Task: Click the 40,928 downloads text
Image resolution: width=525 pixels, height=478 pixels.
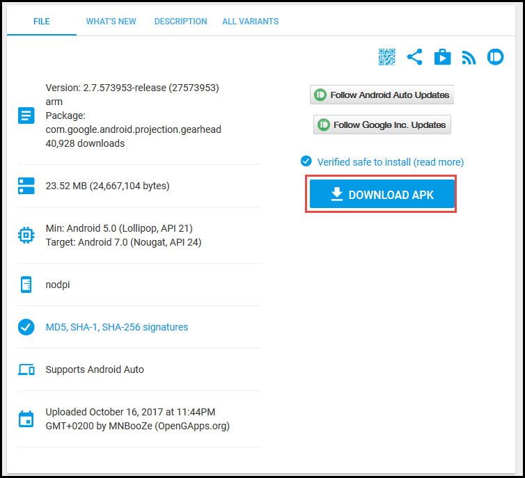Action: [85, 143]
